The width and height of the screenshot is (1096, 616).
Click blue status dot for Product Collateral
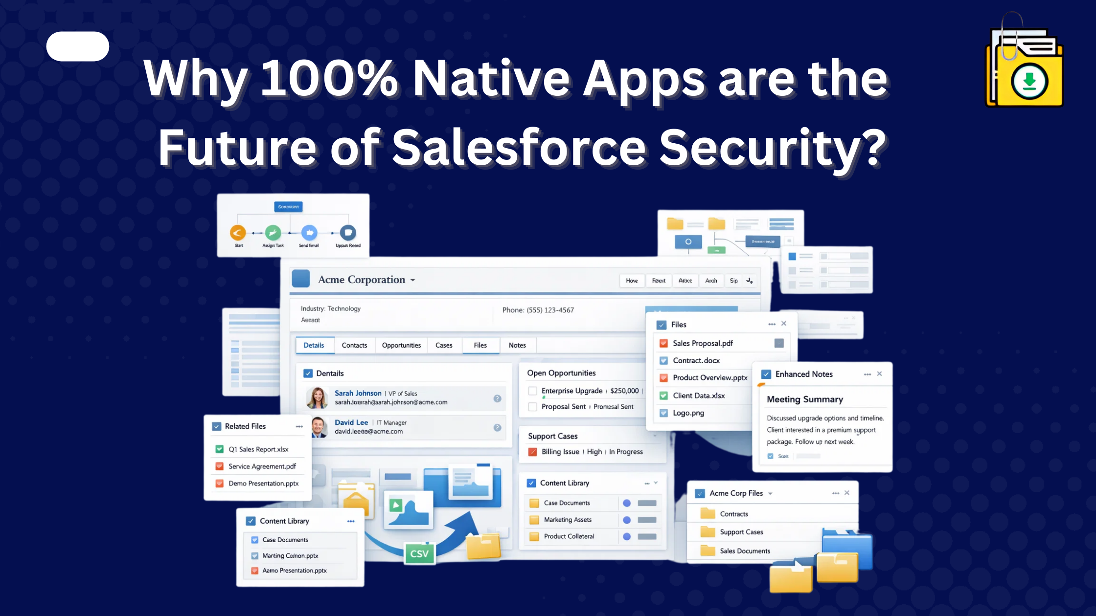pos(627,536)
